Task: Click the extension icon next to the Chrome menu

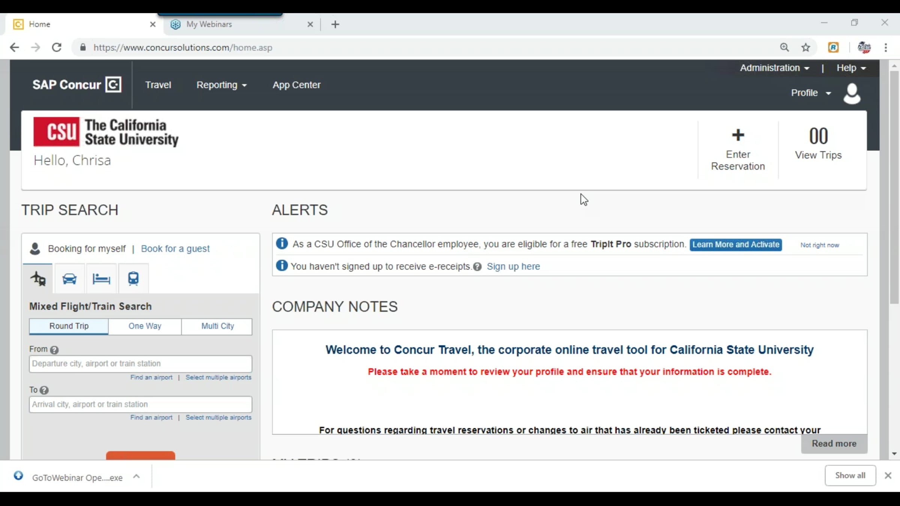Action: click(864, 47)
